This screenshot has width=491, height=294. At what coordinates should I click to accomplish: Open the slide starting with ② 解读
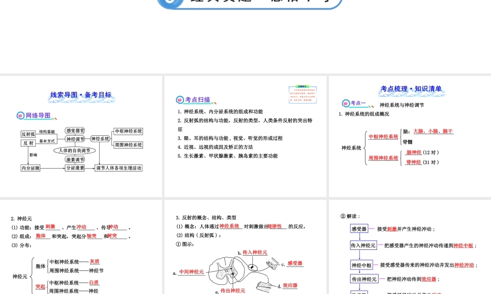pos(410,247)
